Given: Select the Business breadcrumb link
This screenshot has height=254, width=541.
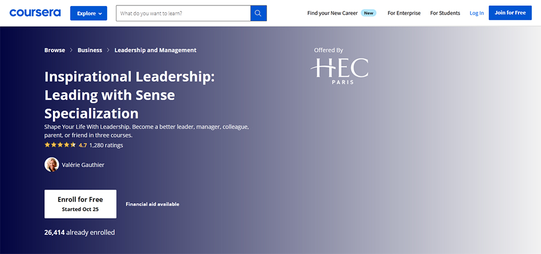Looking at the screenshot, I should point(90,50).
